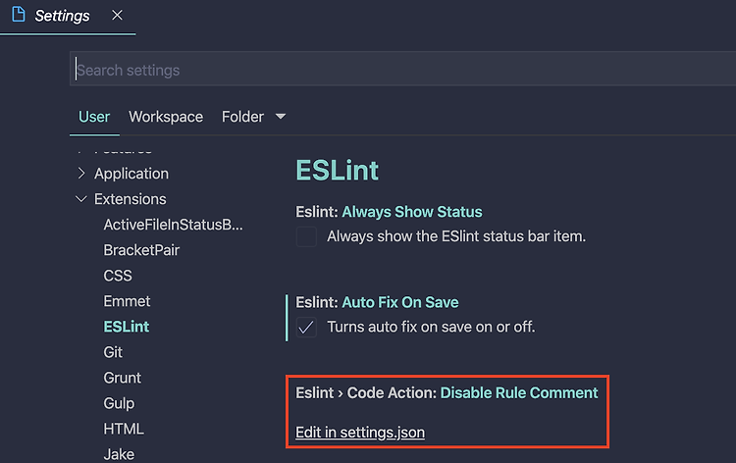736x463 pixels.
Task: Click the Code Action: Disable Rule Comment title
Action: coord(447,392)
